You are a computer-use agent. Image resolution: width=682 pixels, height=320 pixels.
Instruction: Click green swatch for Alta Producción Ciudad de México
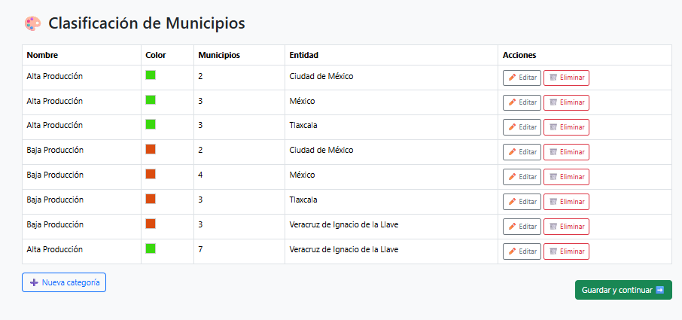click(x=151, y=75)
